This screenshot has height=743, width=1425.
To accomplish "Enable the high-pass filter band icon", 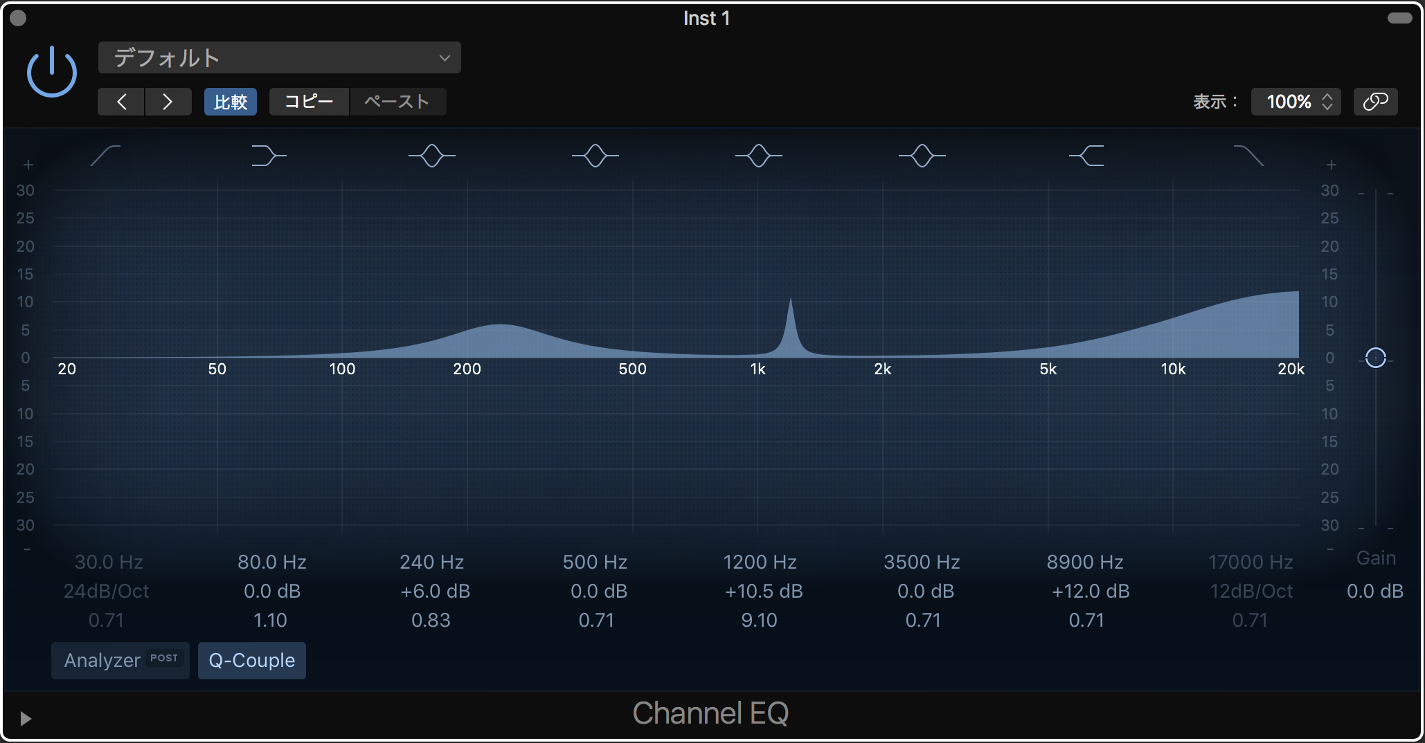I will click(x=105, y=156).
